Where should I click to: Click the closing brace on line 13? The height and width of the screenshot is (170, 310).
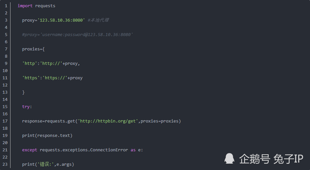pyautogui.click(x=23, y=92)
